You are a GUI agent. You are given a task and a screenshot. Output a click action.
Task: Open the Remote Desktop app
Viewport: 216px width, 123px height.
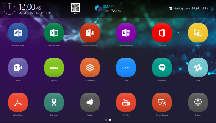click(162, 102)
